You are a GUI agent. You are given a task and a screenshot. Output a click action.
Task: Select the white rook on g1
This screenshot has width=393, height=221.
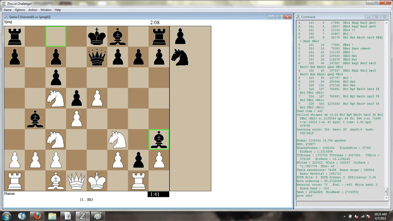(x=138, y=181)
